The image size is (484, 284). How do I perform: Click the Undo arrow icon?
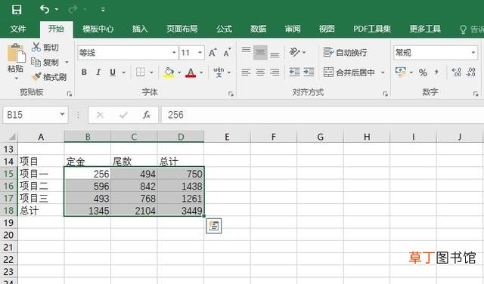coord(44,10)
